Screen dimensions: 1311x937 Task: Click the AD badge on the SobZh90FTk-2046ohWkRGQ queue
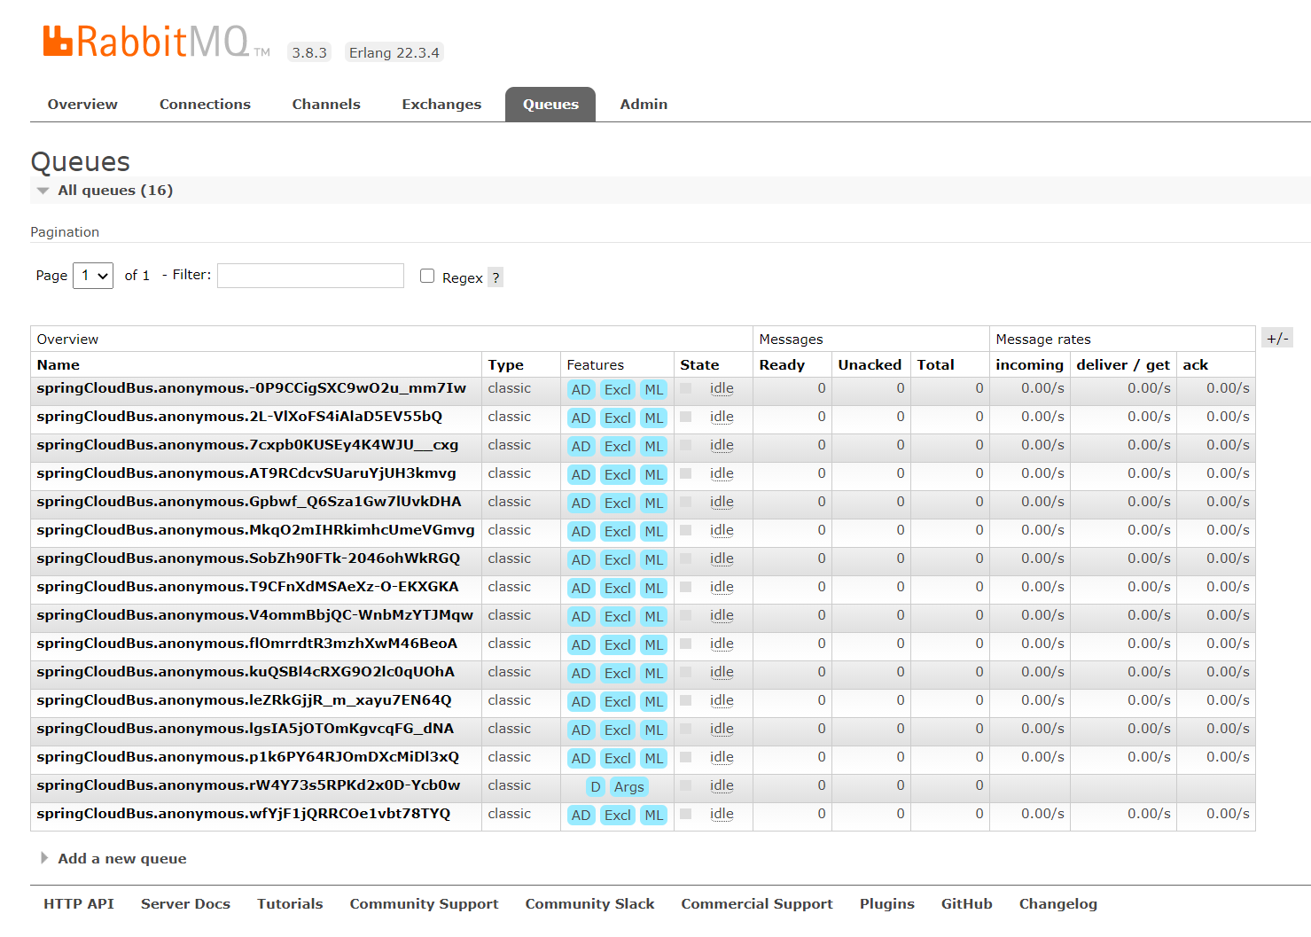pos(581,560)
